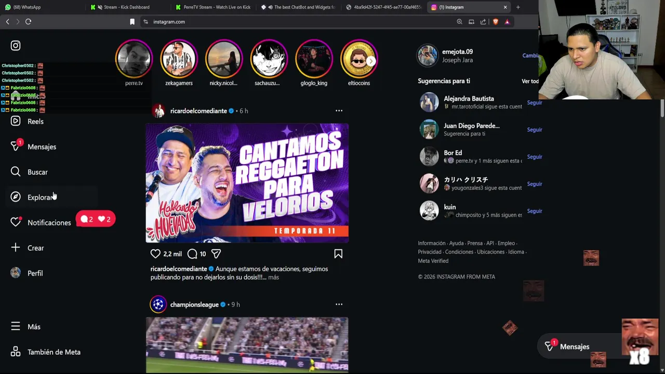Screen dimensions: 665x374
Task: Switch to Stream - Kick Dashboard tab
Action: (128, 7)
